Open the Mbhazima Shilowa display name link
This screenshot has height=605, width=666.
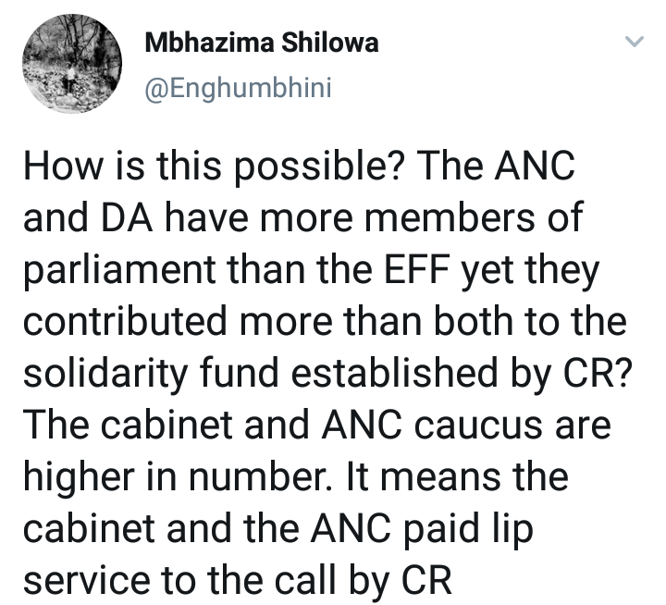261,43
